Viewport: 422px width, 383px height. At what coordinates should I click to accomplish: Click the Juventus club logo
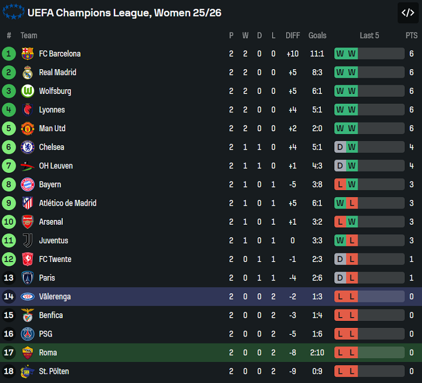click(28, 240)
